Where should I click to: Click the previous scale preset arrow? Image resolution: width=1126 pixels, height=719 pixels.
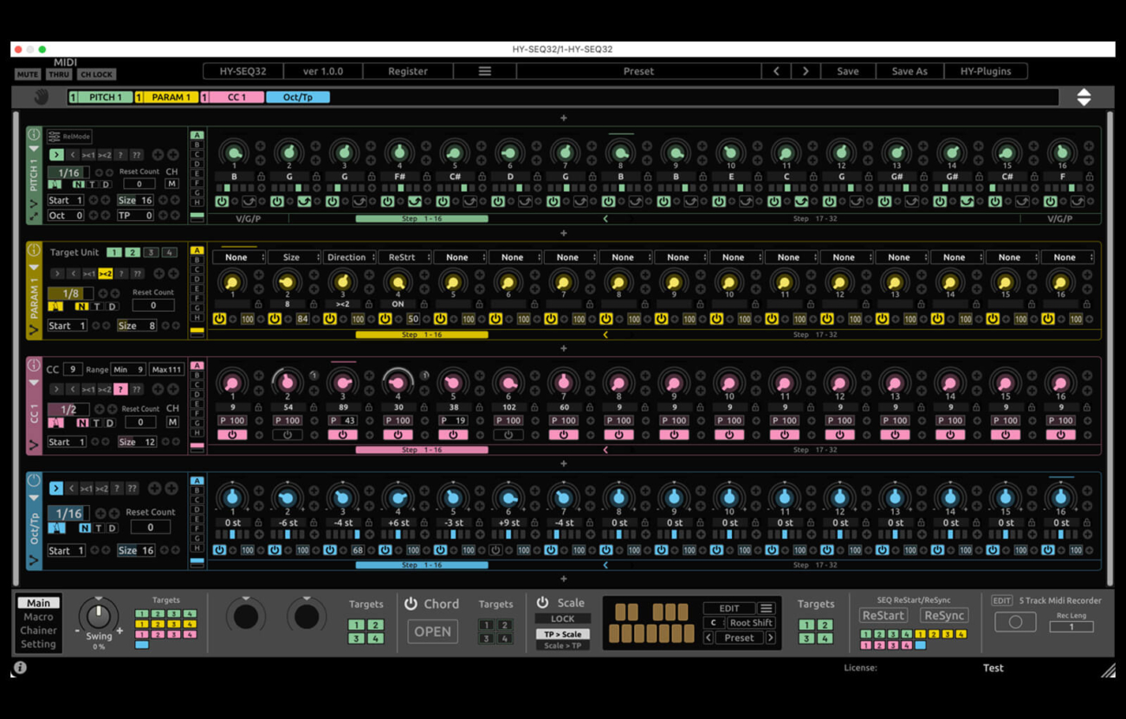click(708, 638)
